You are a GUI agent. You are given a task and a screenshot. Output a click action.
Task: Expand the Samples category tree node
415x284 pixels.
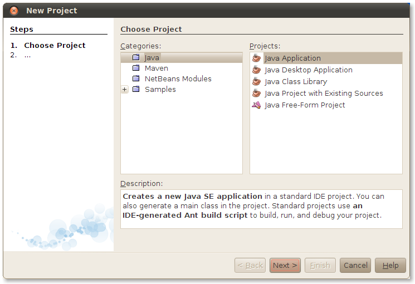pos(125,90)
